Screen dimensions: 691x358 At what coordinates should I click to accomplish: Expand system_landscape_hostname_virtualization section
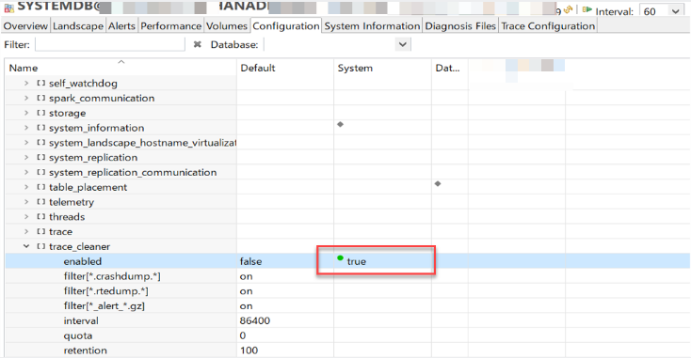tap(26, 143)
